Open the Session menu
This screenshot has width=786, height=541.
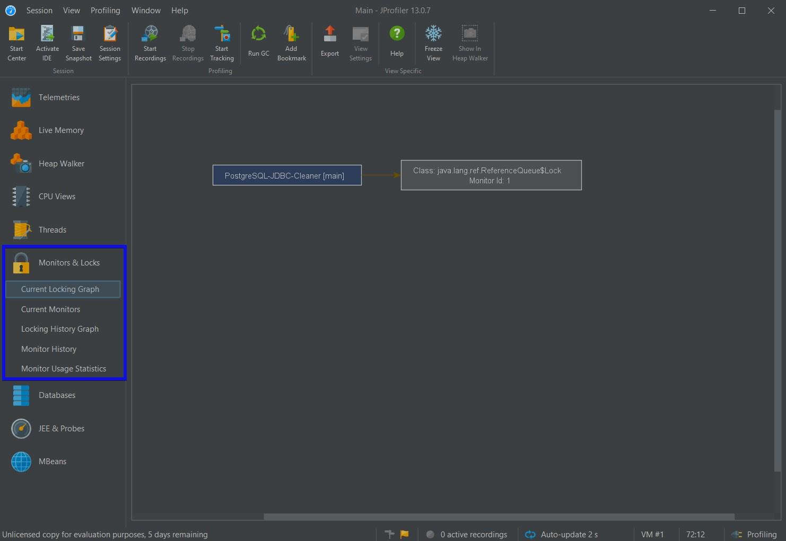tap(39, 10)
